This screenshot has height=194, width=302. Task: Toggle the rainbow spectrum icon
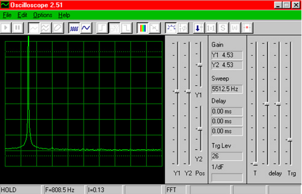[x=142, y=28]
